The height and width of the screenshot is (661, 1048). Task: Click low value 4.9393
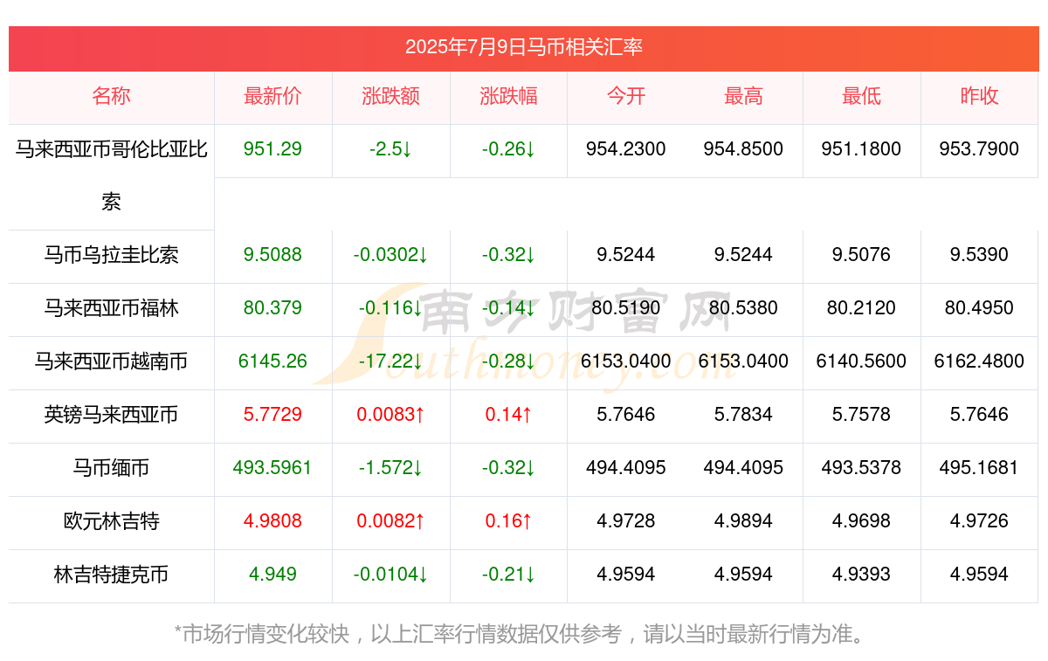click(x=862, y=575)
